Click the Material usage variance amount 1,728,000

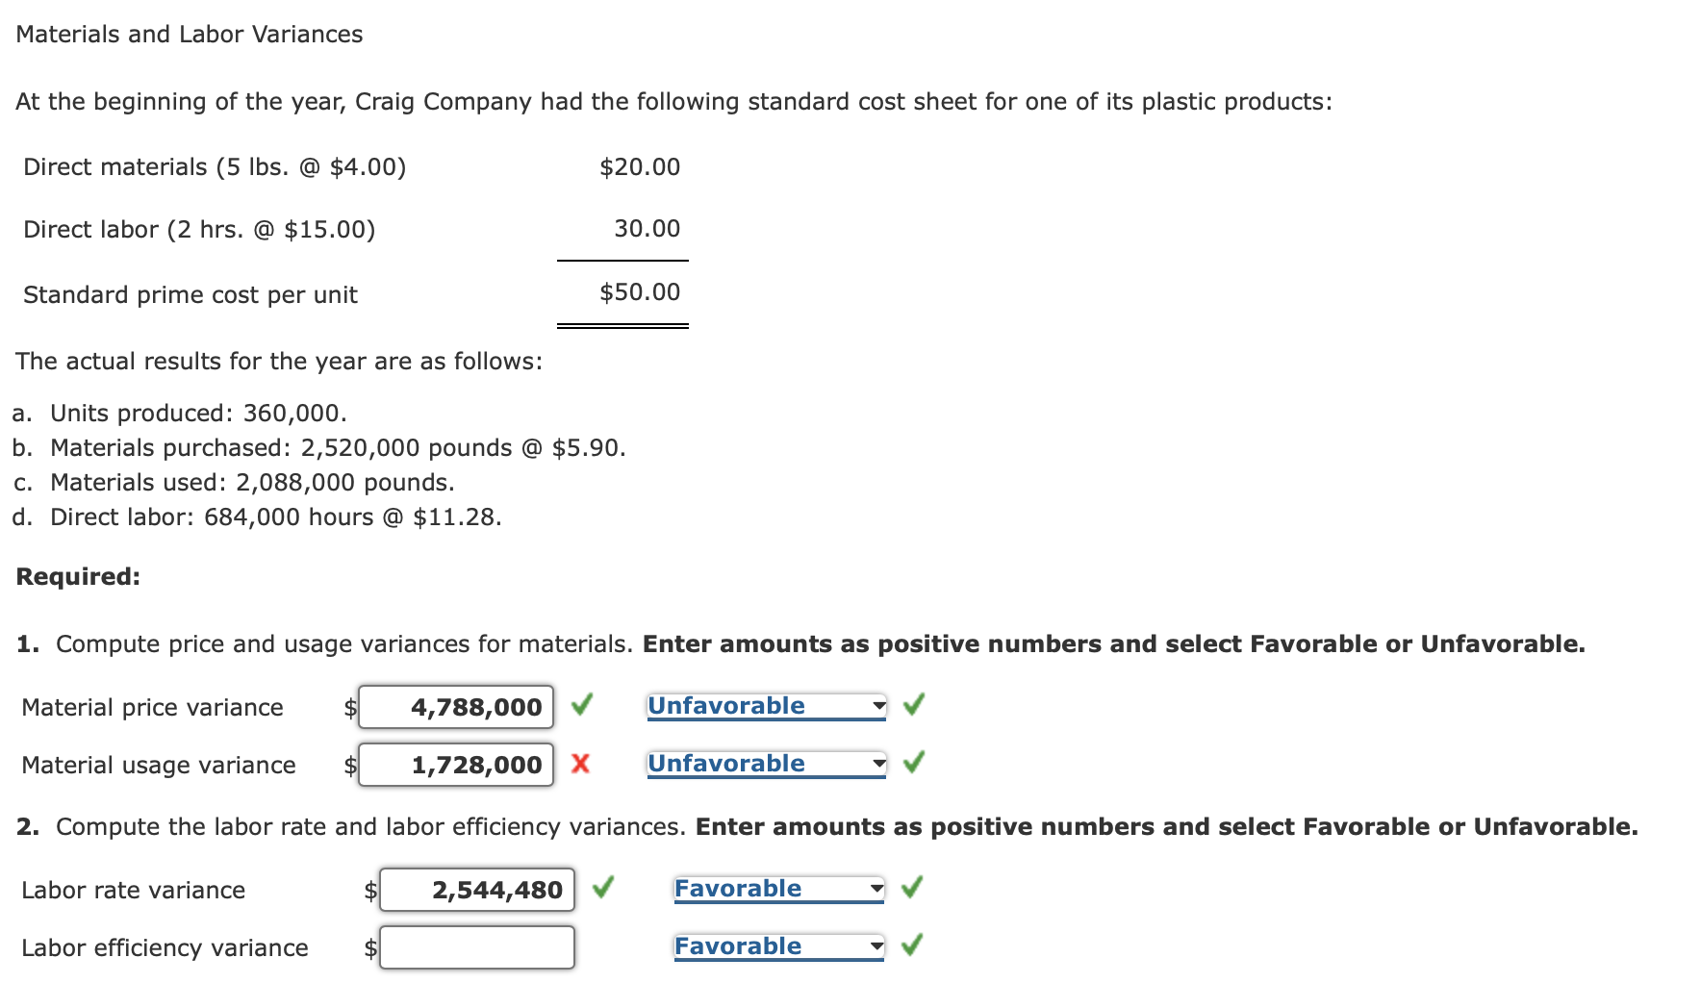(x=455, y=765)
